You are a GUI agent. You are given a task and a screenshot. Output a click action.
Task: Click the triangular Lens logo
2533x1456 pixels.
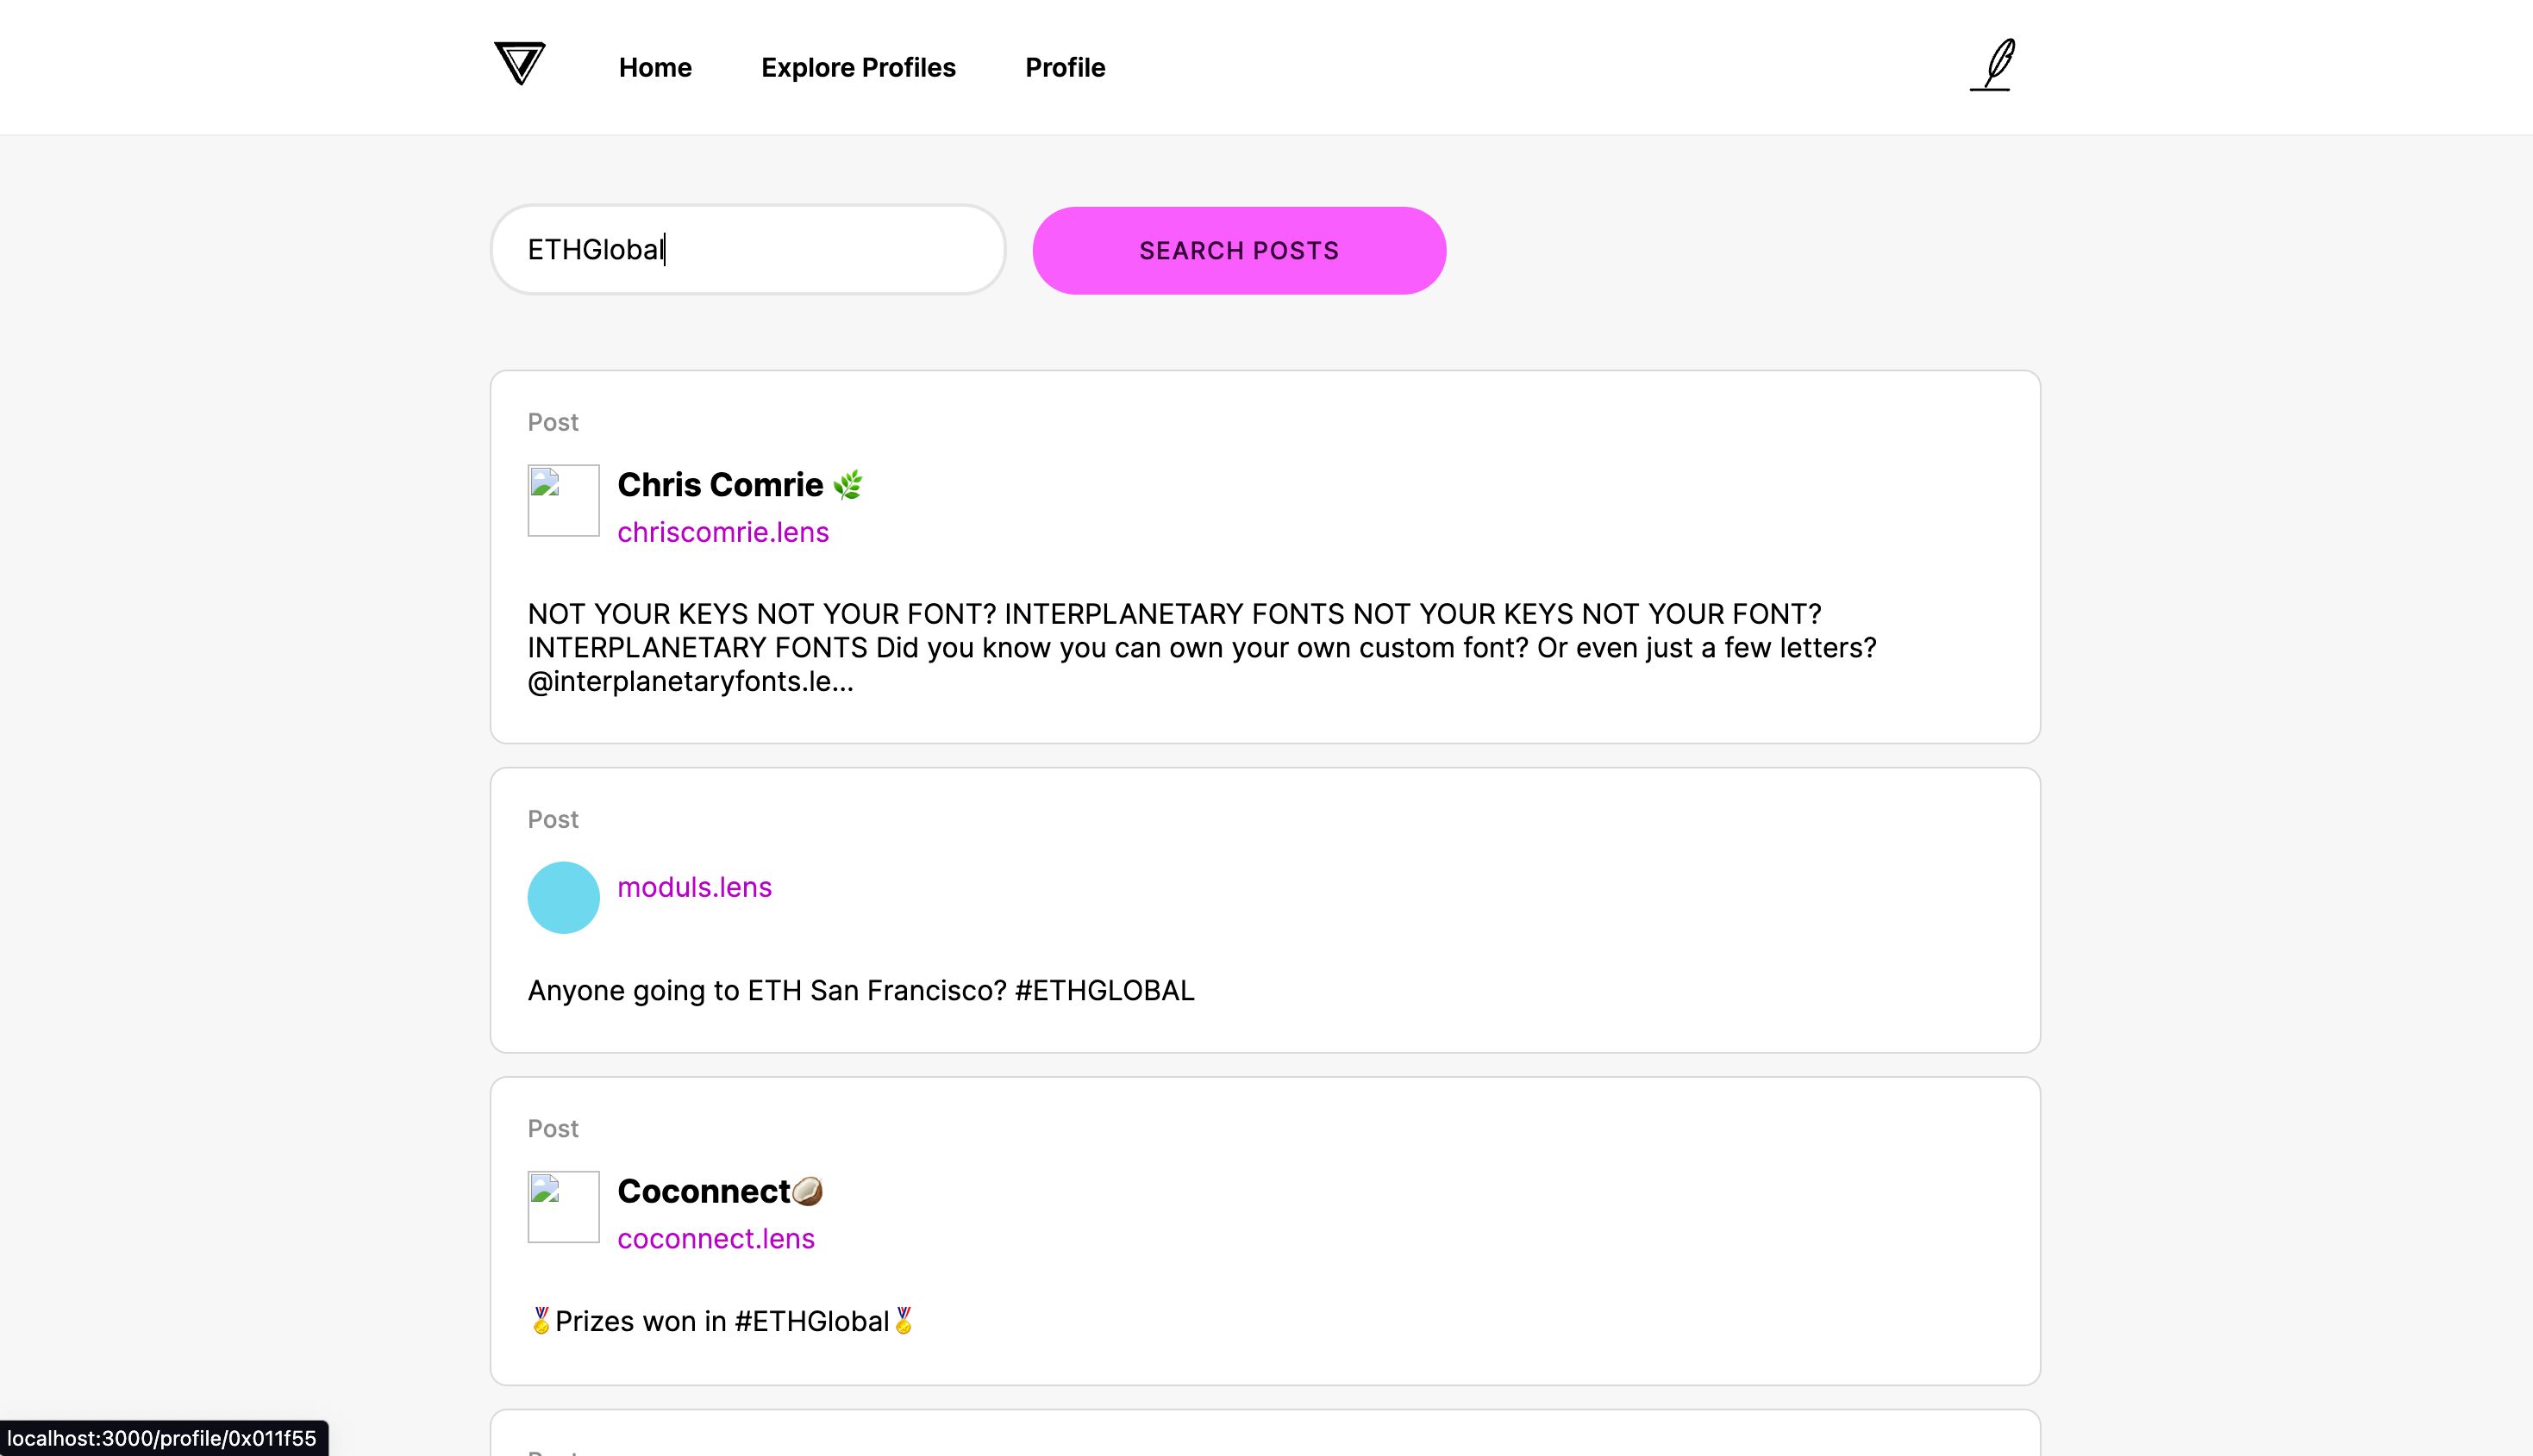point(519,64)
